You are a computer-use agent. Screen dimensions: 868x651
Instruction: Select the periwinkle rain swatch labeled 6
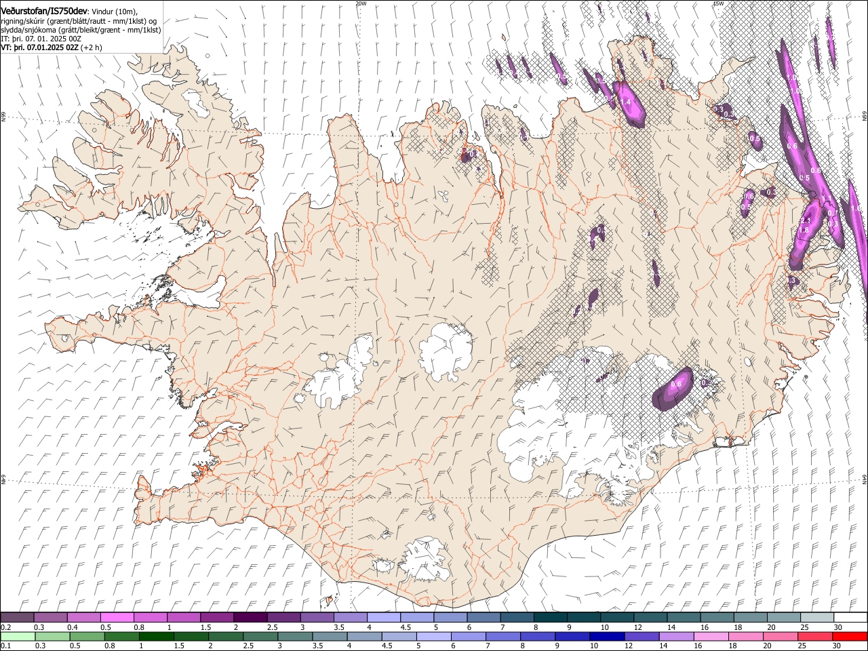click(x=468, y=637)
